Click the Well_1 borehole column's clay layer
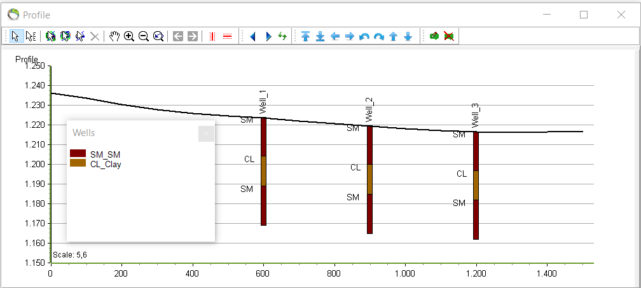The height and width of the screenshot is (288, 641). [x=263, y=170]
